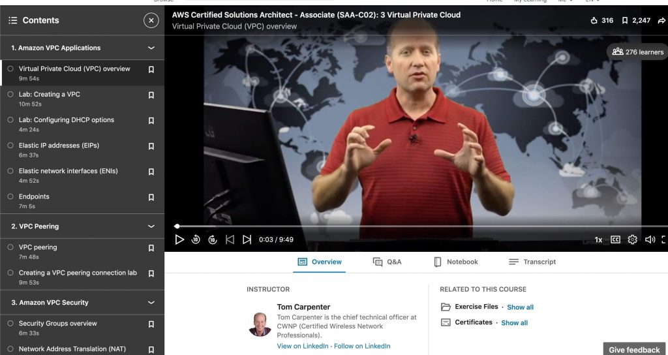Show all Certificates
The width and height of the screenshot is (668, 355).
[x=514, y=323]
